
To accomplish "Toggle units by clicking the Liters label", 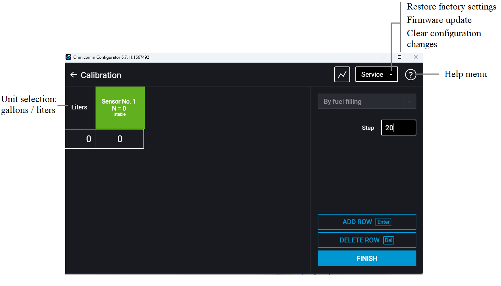I will [79, 107].
